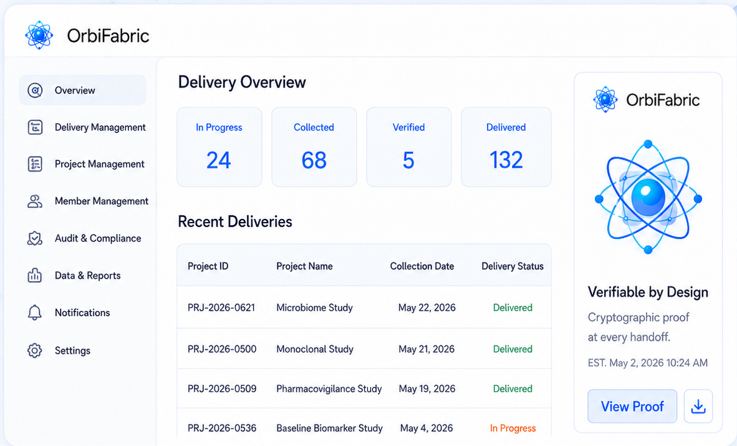Open Member Management section

coord(102,201)
